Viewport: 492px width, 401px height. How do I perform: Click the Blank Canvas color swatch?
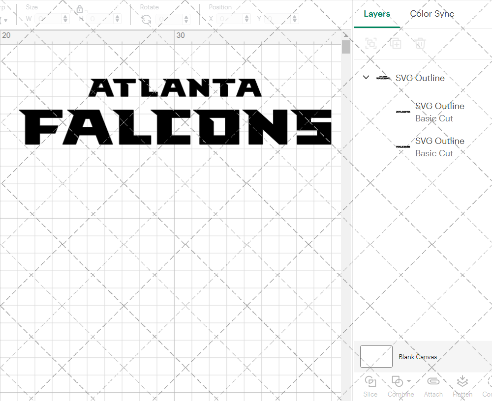(x=376, y=357)
